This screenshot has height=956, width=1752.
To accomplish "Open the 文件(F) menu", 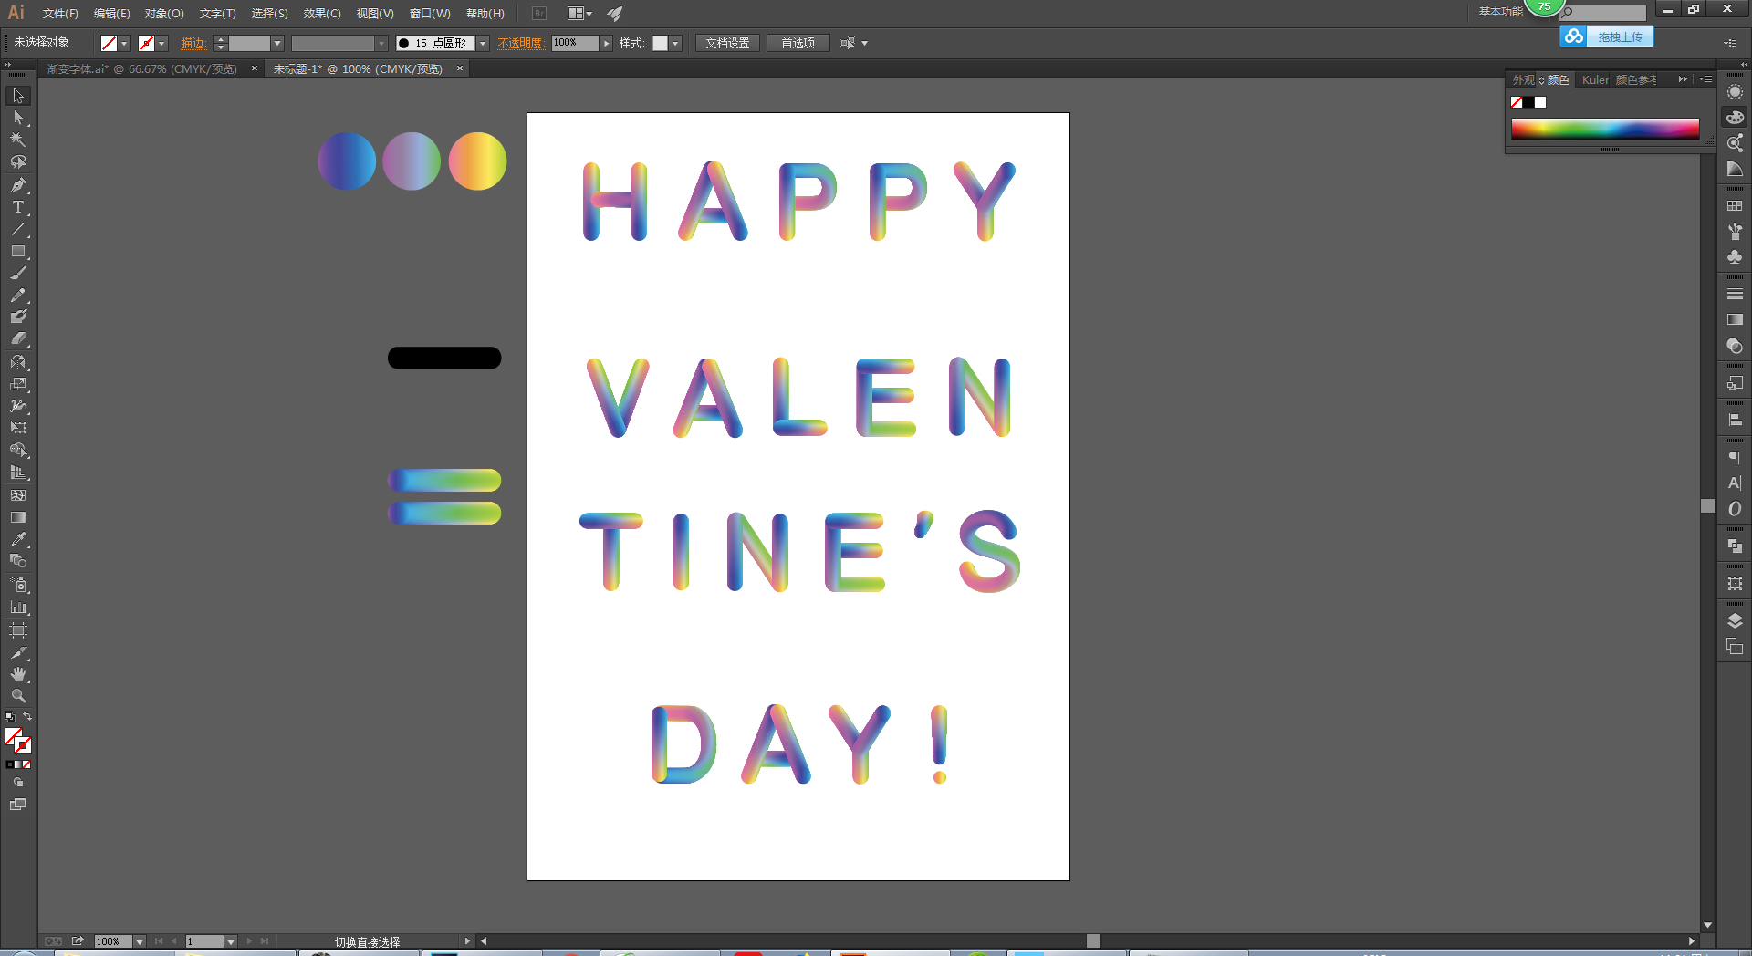I will 60,14.
